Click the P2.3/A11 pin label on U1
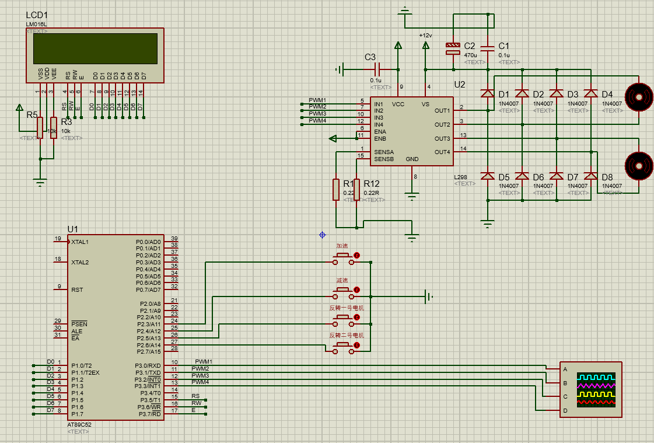Image resolution: width=654 pixels, height=443 pixels. [149, 325]
